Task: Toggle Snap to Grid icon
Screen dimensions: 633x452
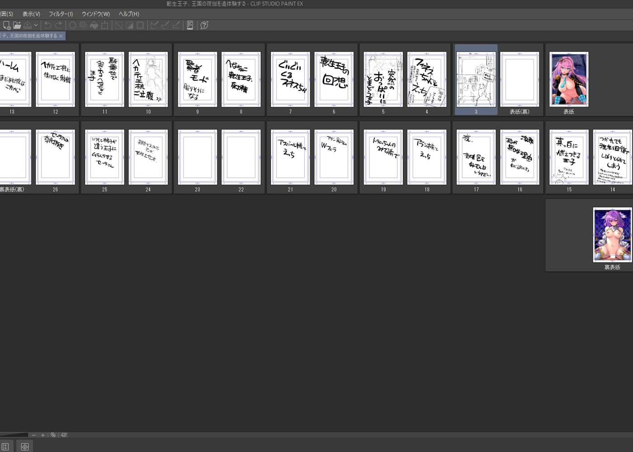Action: pyautogui.click(x=176, y=25)
